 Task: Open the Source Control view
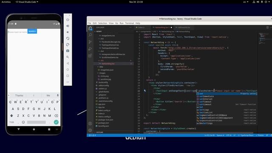90,42
